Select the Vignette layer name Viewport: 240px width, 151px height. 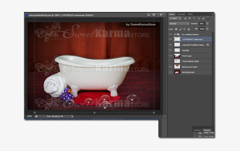(x=186, y=51)
